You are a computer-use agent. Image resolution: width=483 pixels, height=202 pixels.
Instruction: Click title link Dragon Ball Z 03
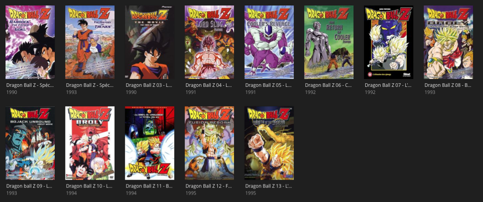pos(150,85)
